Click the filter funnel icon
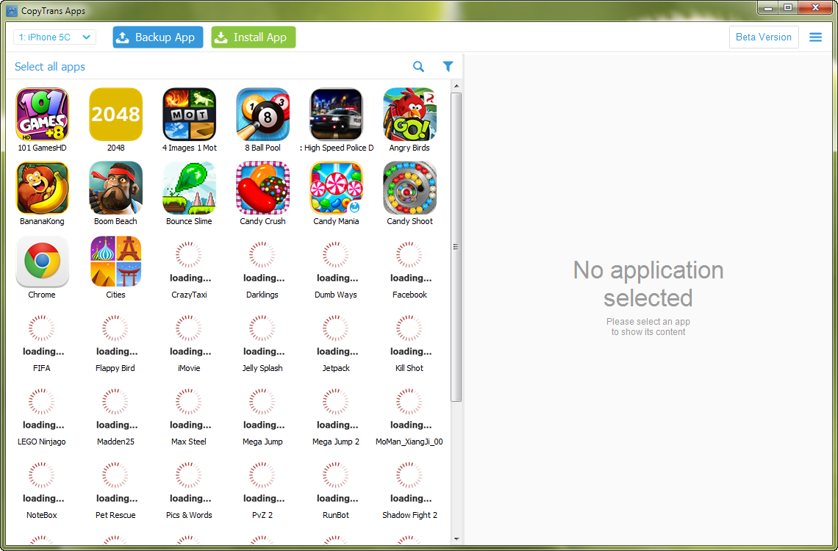The height and width of the screenshot is (551, 838). tap(448, 66)
